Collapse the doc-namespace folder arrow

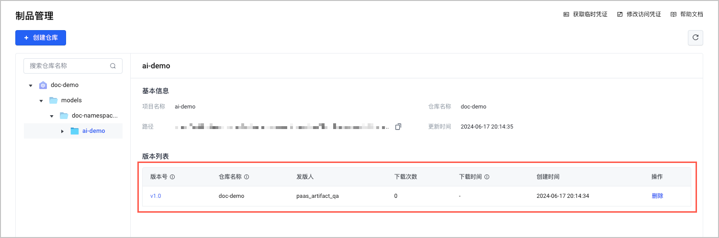coord(52,116)
